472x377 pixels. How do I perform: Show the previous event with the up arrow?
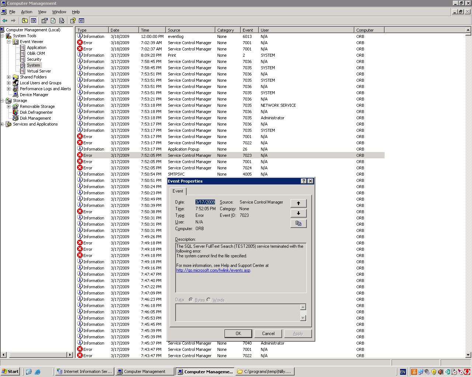click(299, 203)
